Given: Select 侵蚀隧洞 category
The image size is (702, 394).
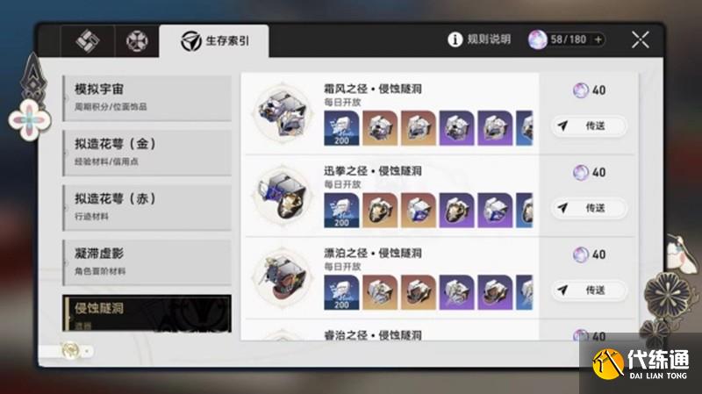Looking at the screenshot, I should point(147,313).
